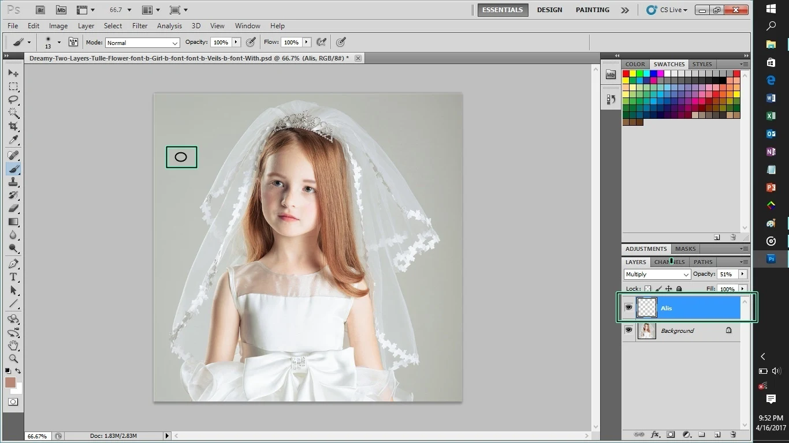
Task: Select the Move tool
Action: [13, 73]
